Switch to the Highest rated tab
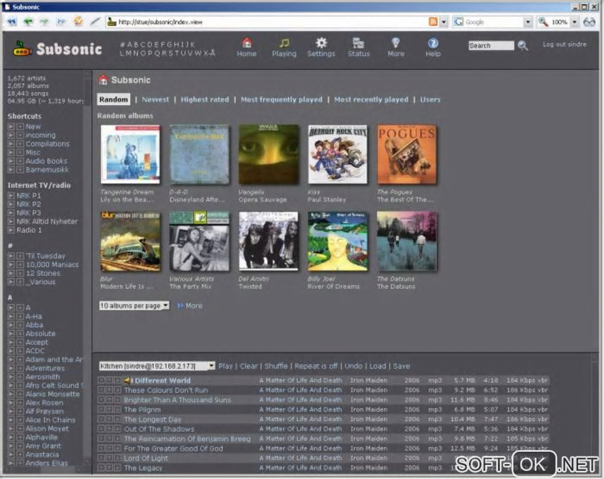Image resolution: width=604 pixels, height=479 pixels. 204,100
